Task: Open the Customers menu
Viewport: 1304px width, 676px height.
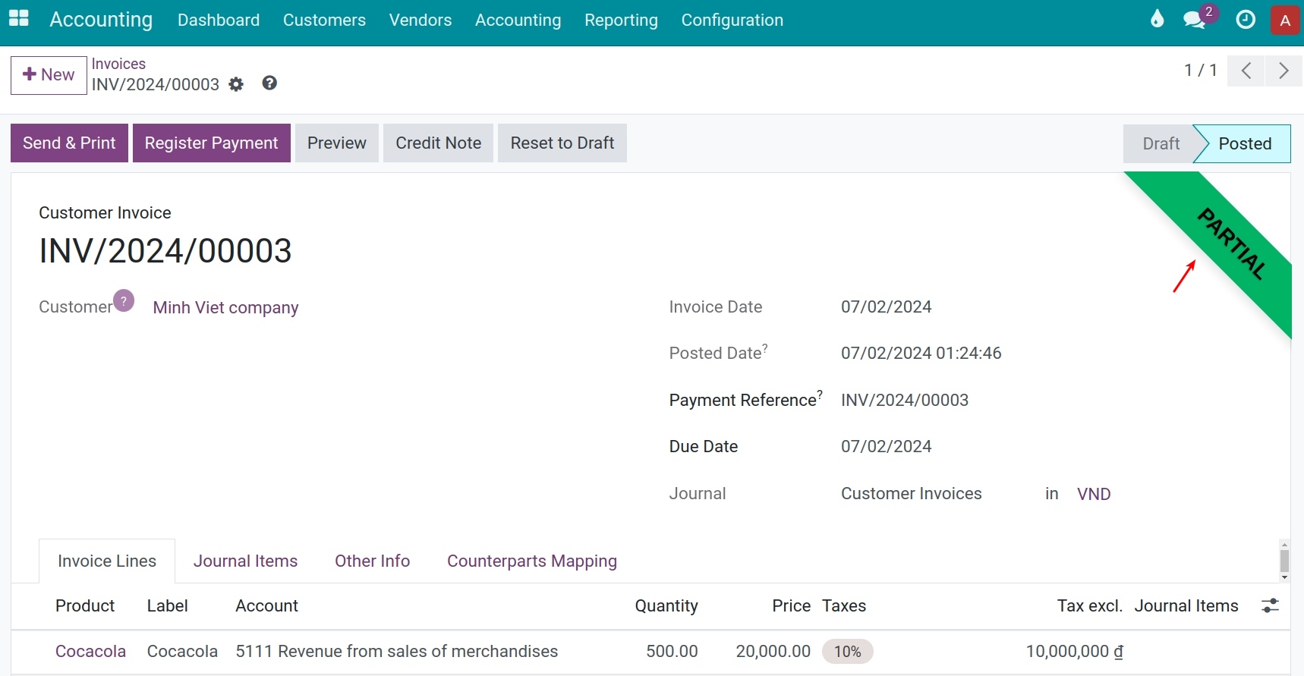Action: [324, 20]
